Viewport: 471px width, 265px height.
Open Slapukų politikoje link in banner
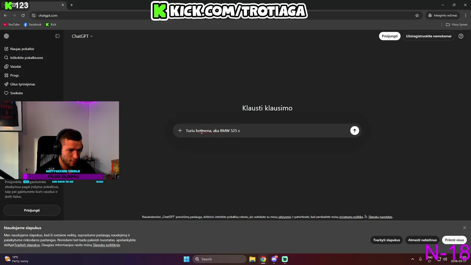click(x=106, y=245)
